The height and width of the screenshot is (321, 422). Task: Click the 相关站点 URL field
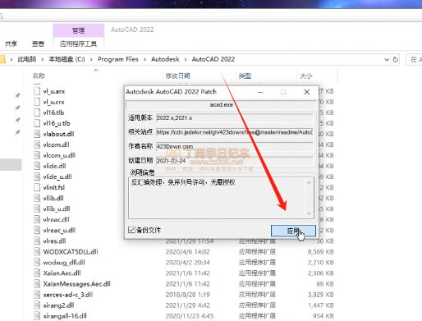coord(234,132)
